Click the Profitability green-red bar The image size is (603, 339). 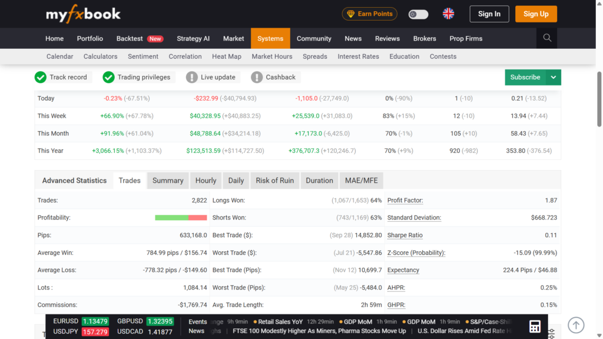pos(181,218)
